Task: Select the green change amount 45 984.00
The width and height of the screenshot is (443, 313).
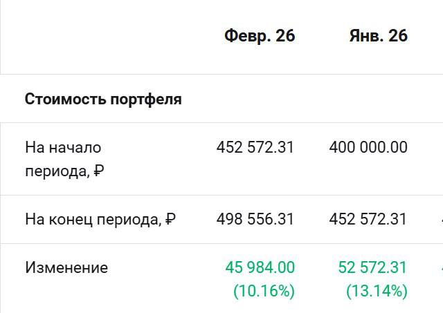Action: click(260, 267)
